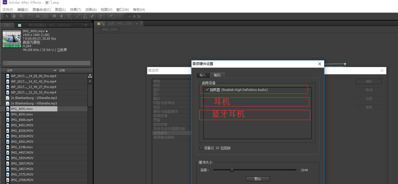Click the world axis mode icon
398x184 pixels.
coord(135,16)
